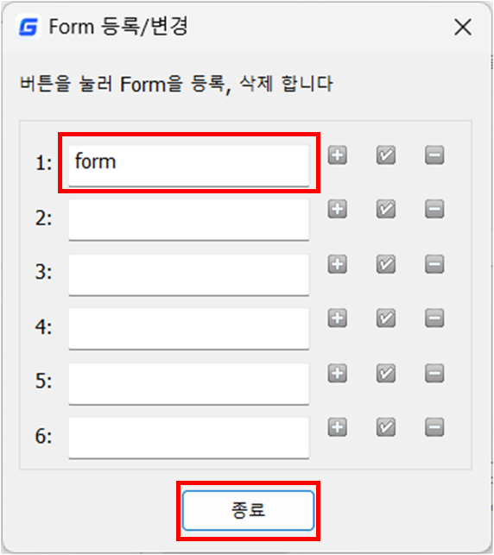
Task: Click the minus icon in row 3
Action: (434, 264)
